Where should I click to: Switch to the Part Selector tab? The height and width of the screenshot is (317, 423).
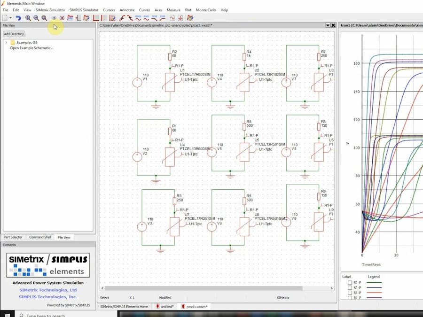13,237
